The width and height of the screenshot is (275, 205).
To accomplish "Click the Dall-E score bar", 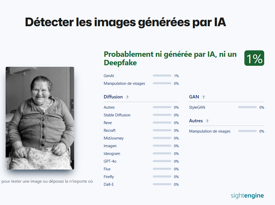I will (162, 184).
